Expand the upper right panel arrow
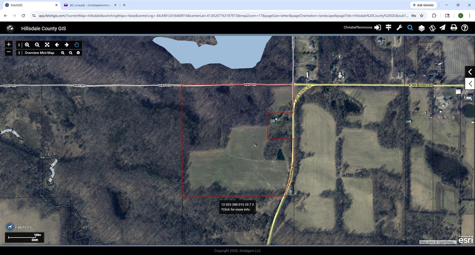Image resolution: width=475 pixels, height=255 pixels. pos(470,72)
